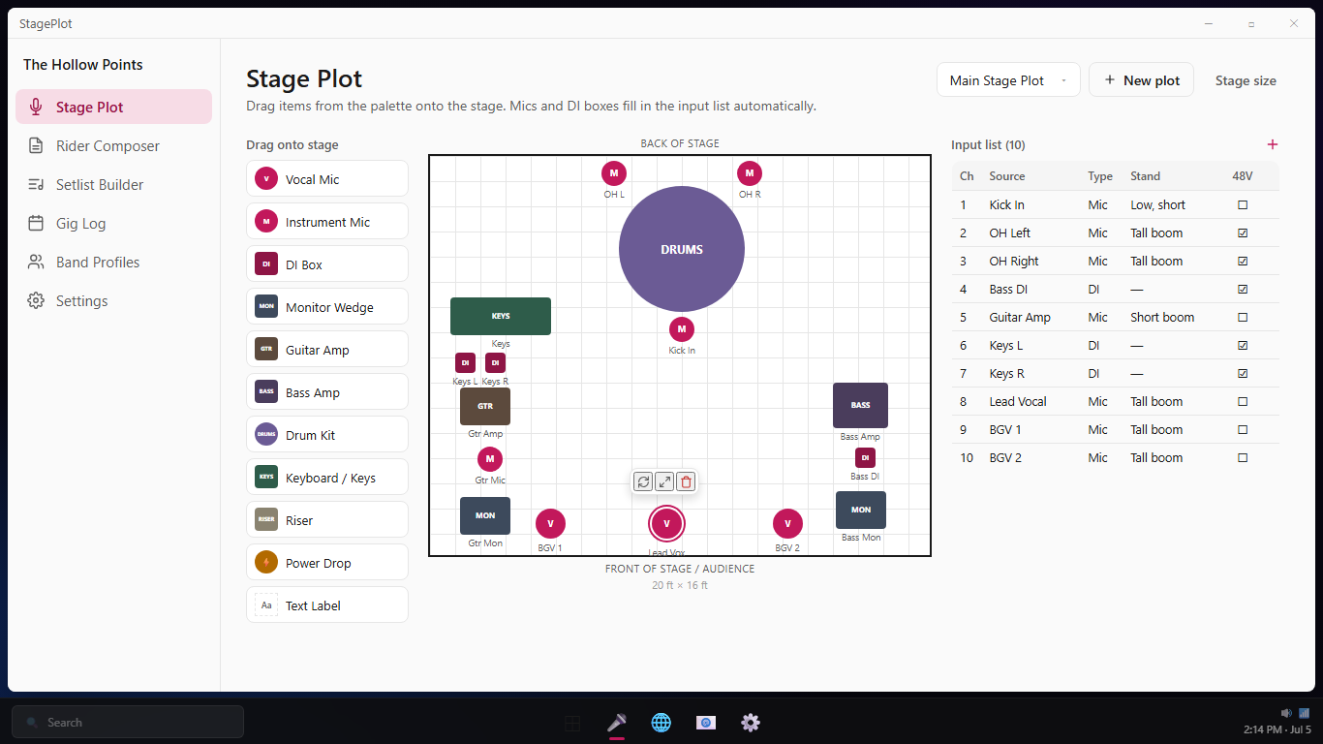The width and height of the screenshot is (1323, 744).
Task: Pick Vocal Mic from the palette
Action: 327,179
